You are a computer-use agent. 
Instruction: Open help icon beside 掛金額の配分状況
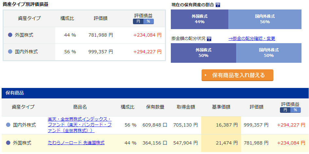click(209, 39)
